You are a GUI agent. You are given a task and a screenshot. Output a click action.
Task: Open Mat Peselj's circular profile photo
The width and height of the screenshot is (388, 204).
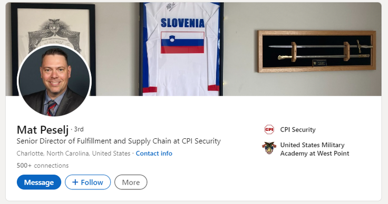click(54, 81)
